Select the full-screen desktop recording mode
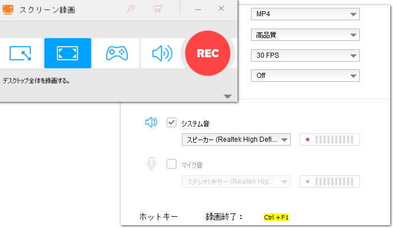 pyautogui.click(x=67, y=53)
